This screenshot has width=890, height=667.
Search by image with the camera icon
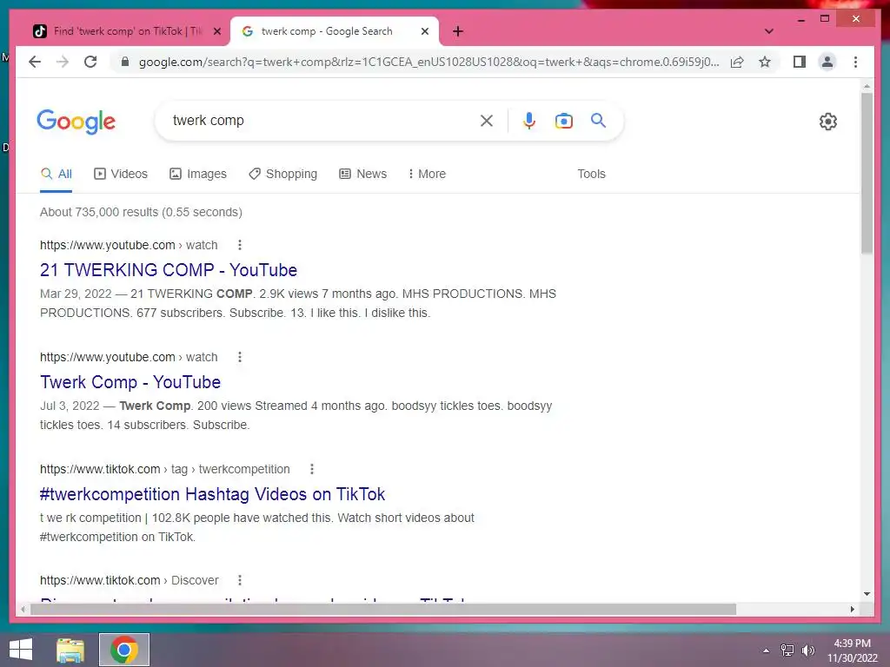pyautogui.click(x=563, y=121)
